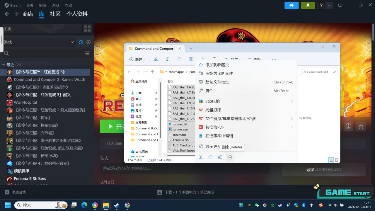Open the Steam 好友 (Friends) menu
This screenshot has height=211, width=375.
pos(43,5)
